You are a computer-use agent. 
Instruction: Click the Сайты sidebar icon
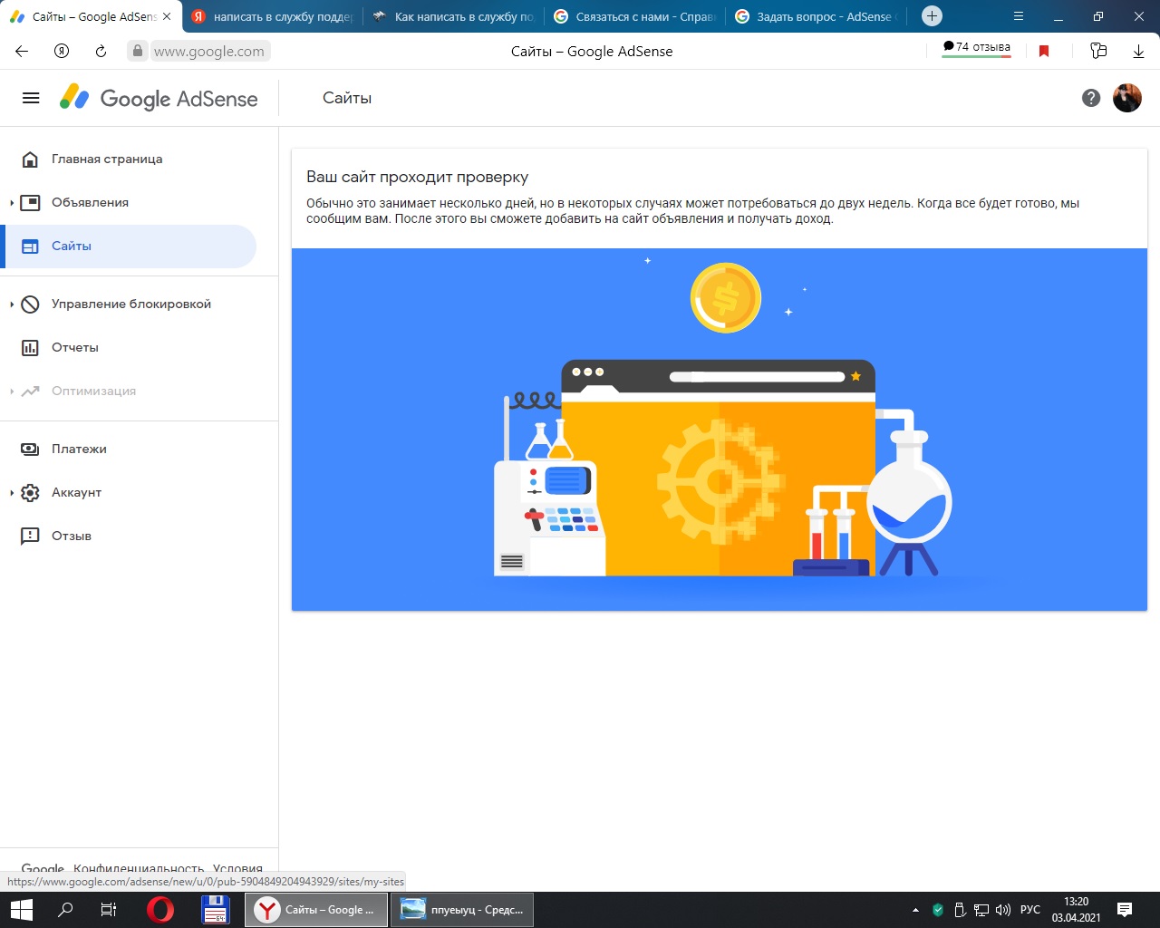30,246
